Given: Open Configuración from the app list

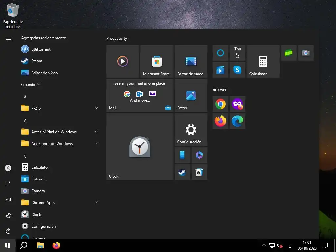Looking at the screenshot, I should click(x=59, y=226).
